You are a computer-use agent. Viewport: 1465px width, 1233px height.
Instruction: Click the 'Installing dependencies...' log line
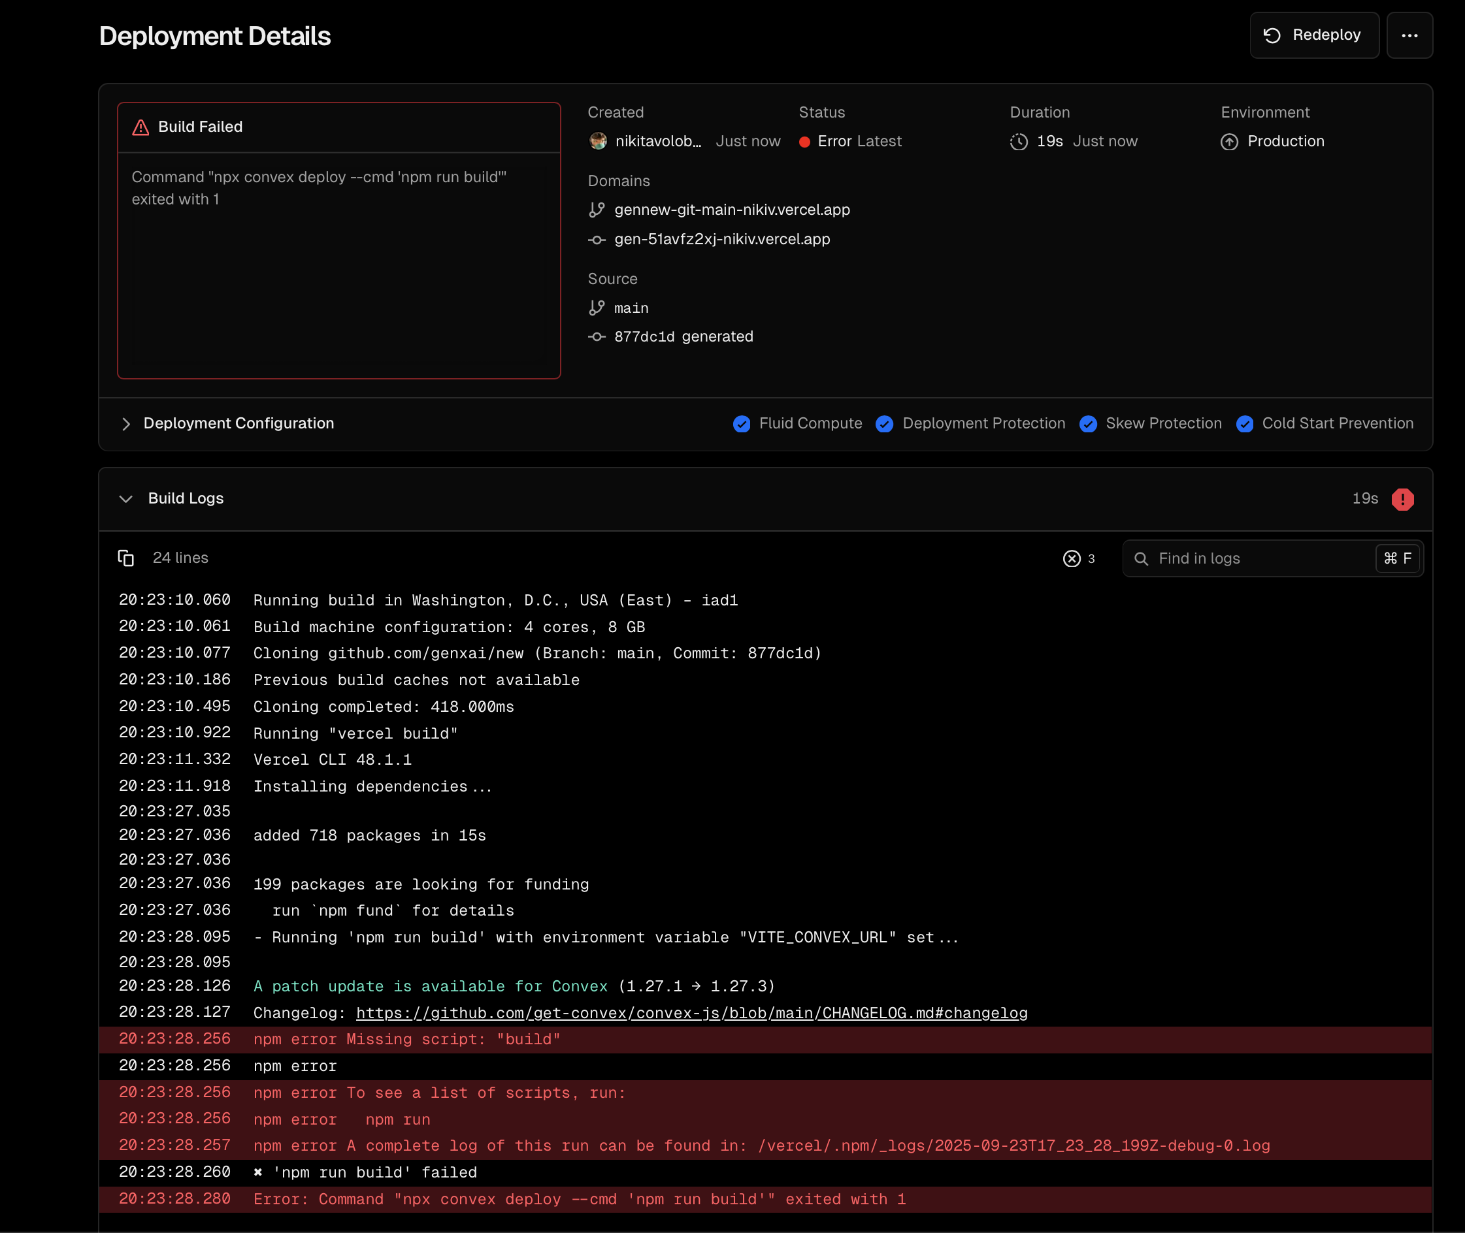[765, 786]
